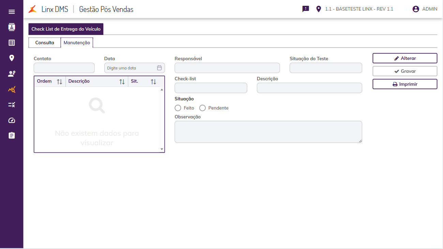The width and height of the screenshot is (443, 249).
Task: Click the Alterar button
Action: 405,58
